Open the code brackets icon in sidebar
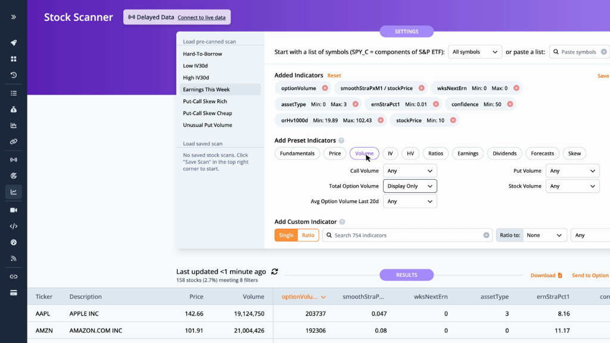The height and width of the screenshot is (343, 610). point(13,226)
